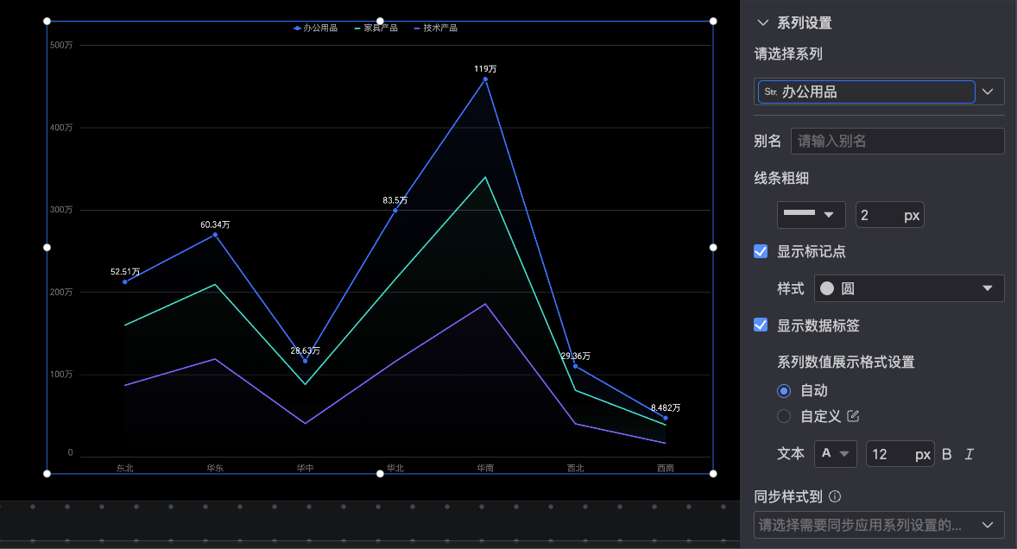Select the 自动 radio option
The height and width of the screenshot is (549, 1017).
pyautogui.click(x=784, y=391)
